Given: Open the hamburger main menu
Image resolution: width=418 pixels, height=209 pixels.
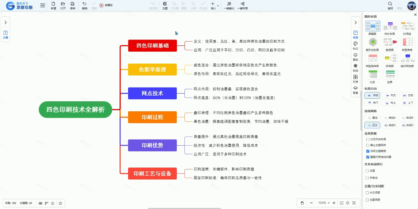Looking at the screenshot, I should click(x=43, y=6).
